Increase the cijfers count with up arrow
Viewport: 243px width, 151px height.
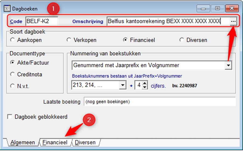coord(145,83)
